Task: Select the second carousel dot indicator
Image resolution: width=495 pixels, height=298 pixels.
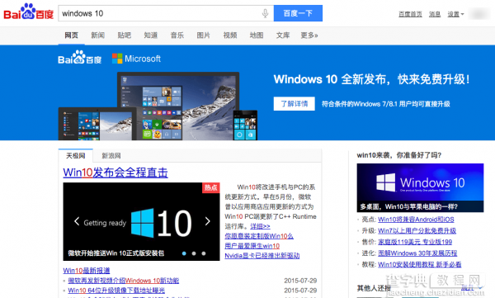Action: click(x=194, y=253)
